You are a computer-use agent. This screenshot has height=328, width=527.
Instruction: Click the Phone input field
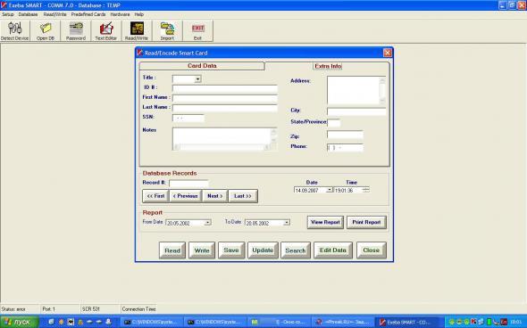point(345,148)
